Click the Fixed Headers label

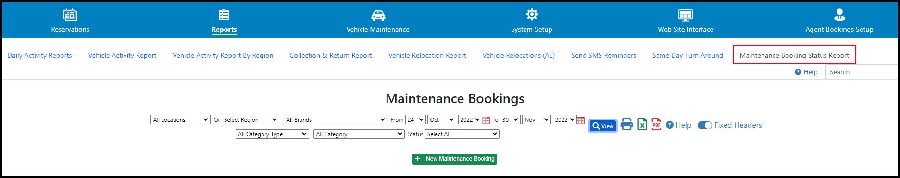(x=738, y=125)
